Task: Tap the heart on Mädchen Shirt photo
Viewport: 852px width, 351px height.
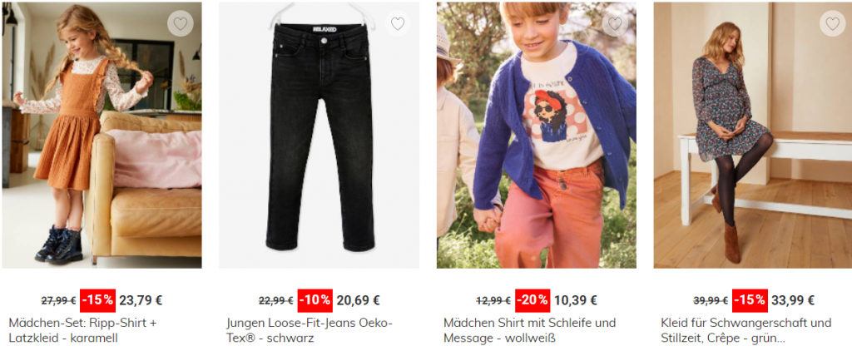Action: [615, 23]
